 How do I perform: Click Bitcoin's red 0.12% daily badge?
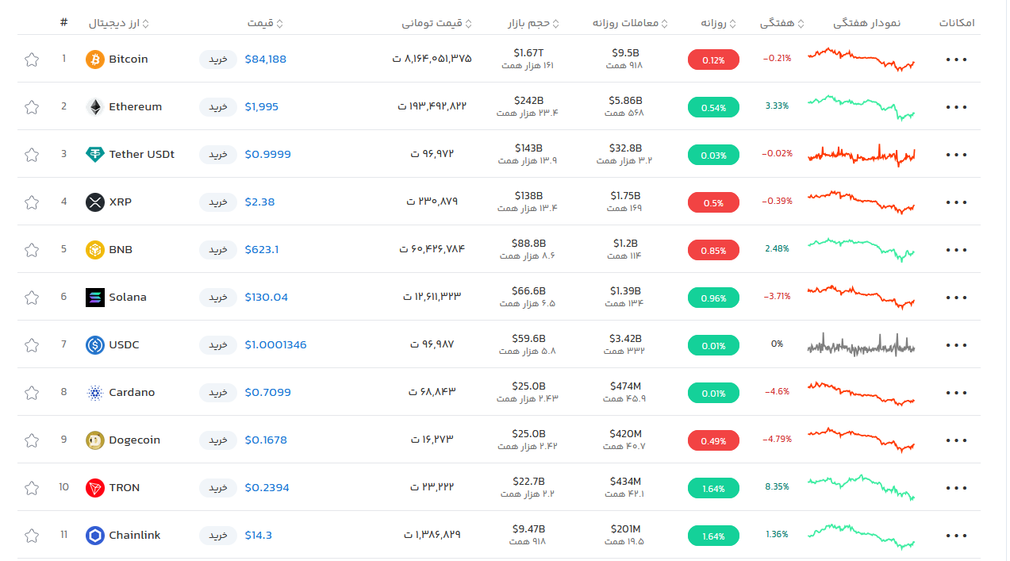click(x=713, y=60)
